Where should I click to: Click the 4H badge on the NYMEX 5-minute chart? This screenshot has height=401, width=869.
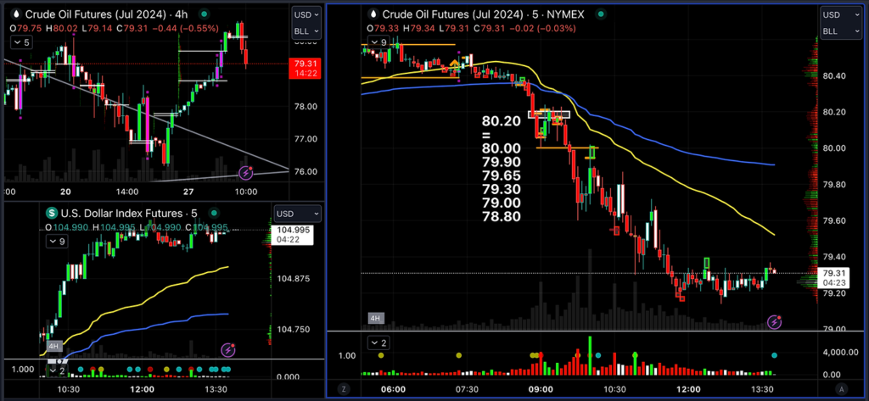[375, 319]
